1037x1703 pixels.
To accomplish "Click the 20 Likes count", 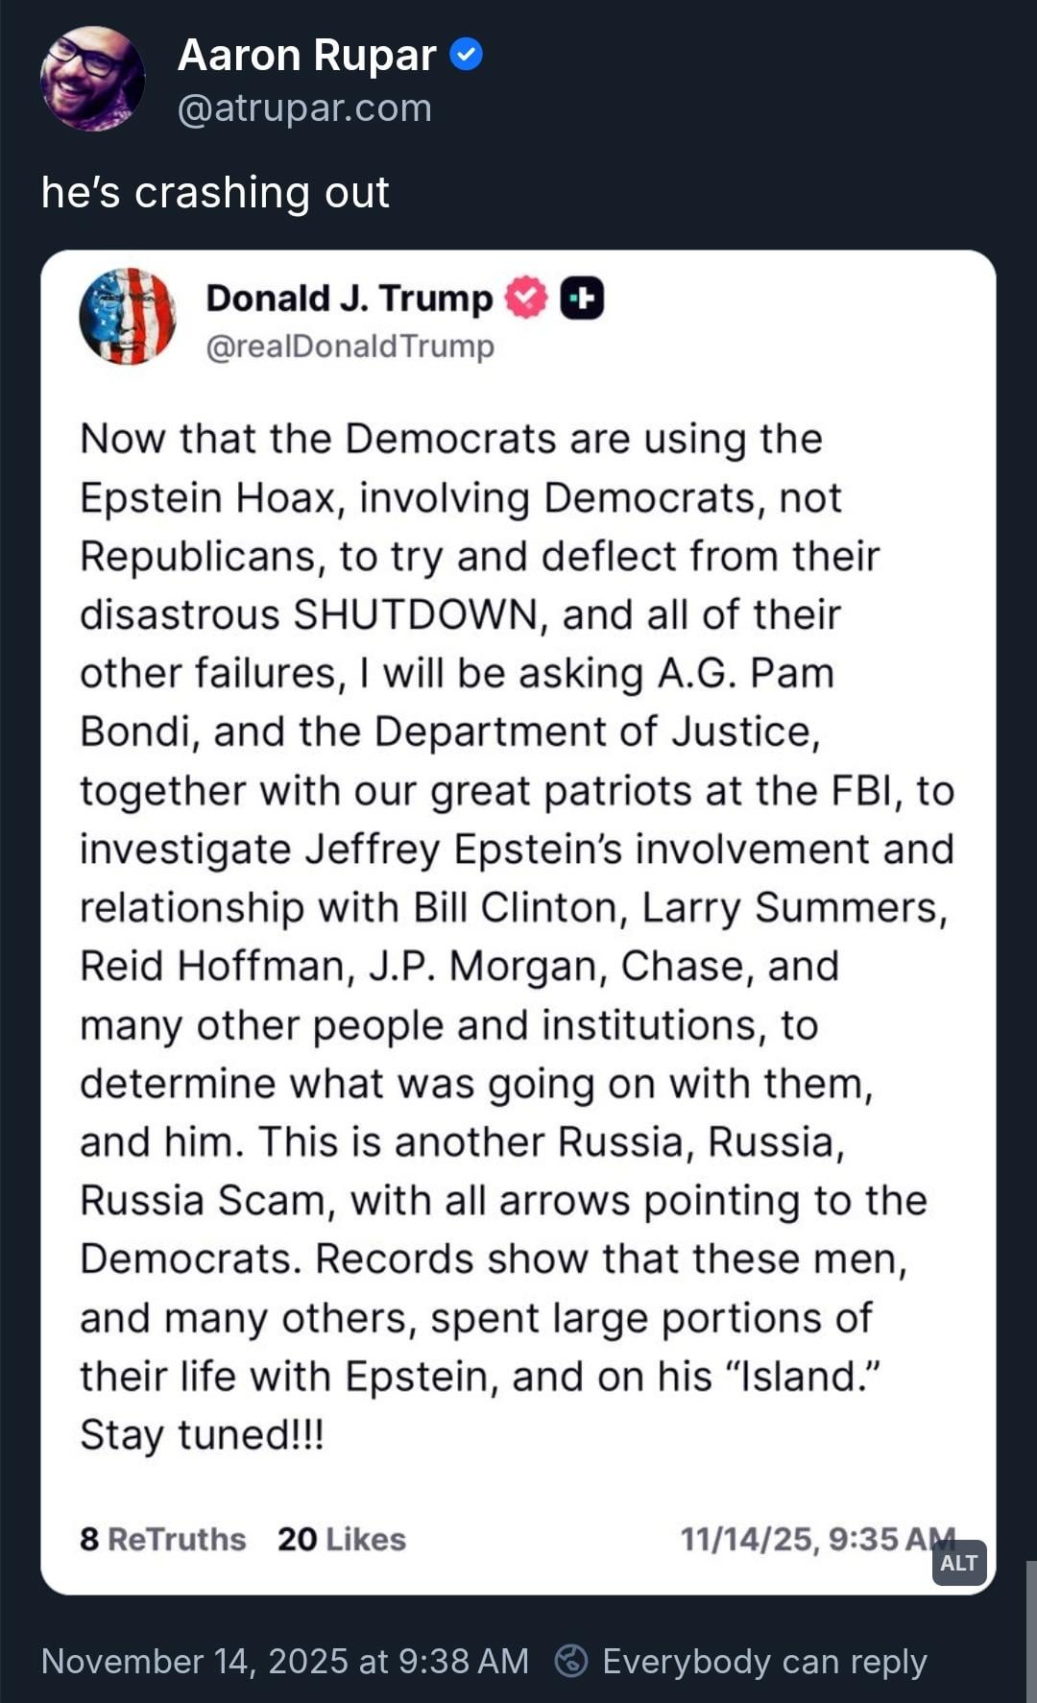I will 342,1539.
